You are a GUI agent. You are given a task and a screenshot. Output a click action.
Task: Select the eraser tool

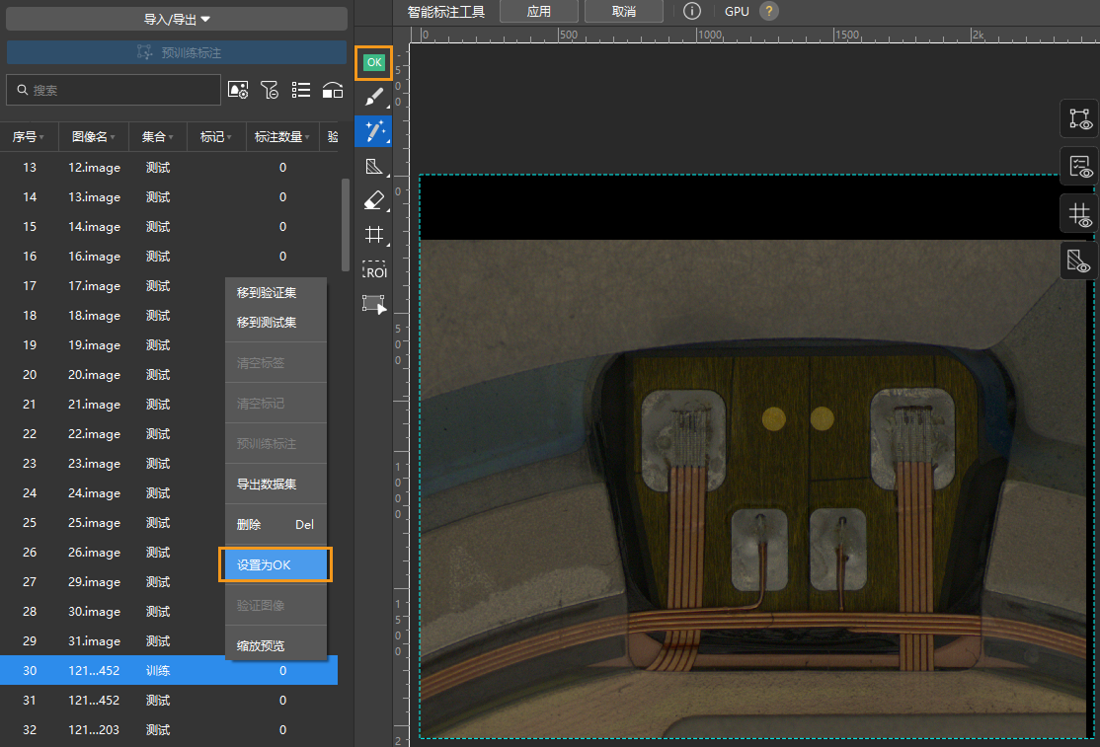pos(374,200)
